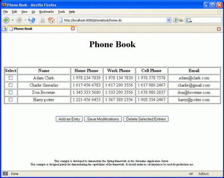Click the Cell Phone column header

151,71
